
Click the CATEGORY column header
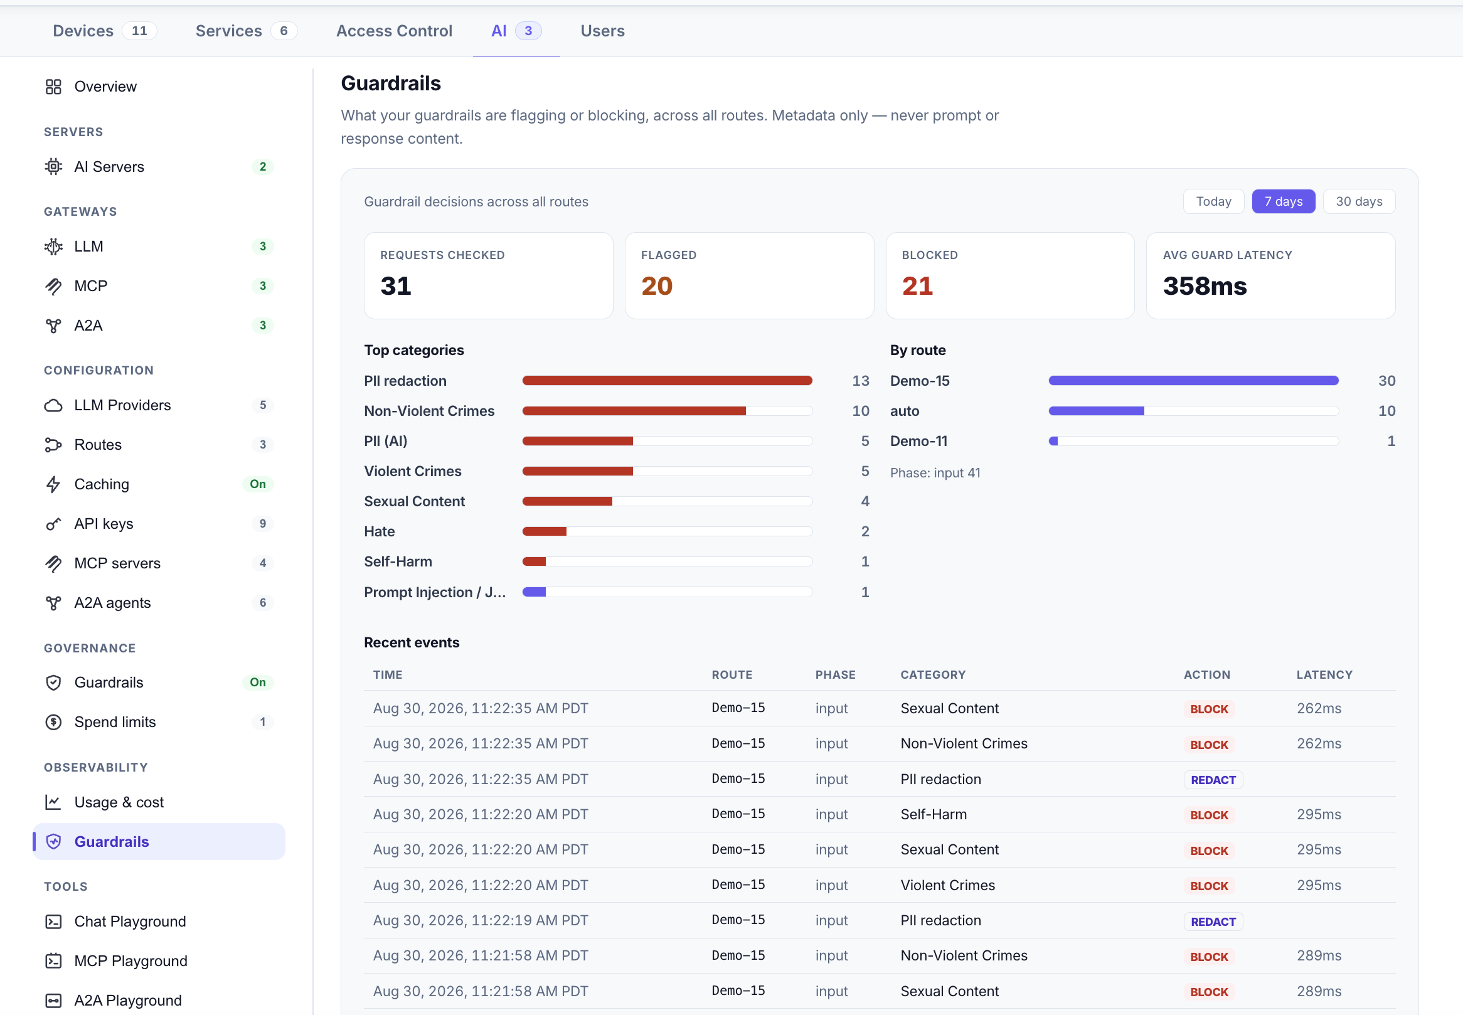tap(933, 675)
